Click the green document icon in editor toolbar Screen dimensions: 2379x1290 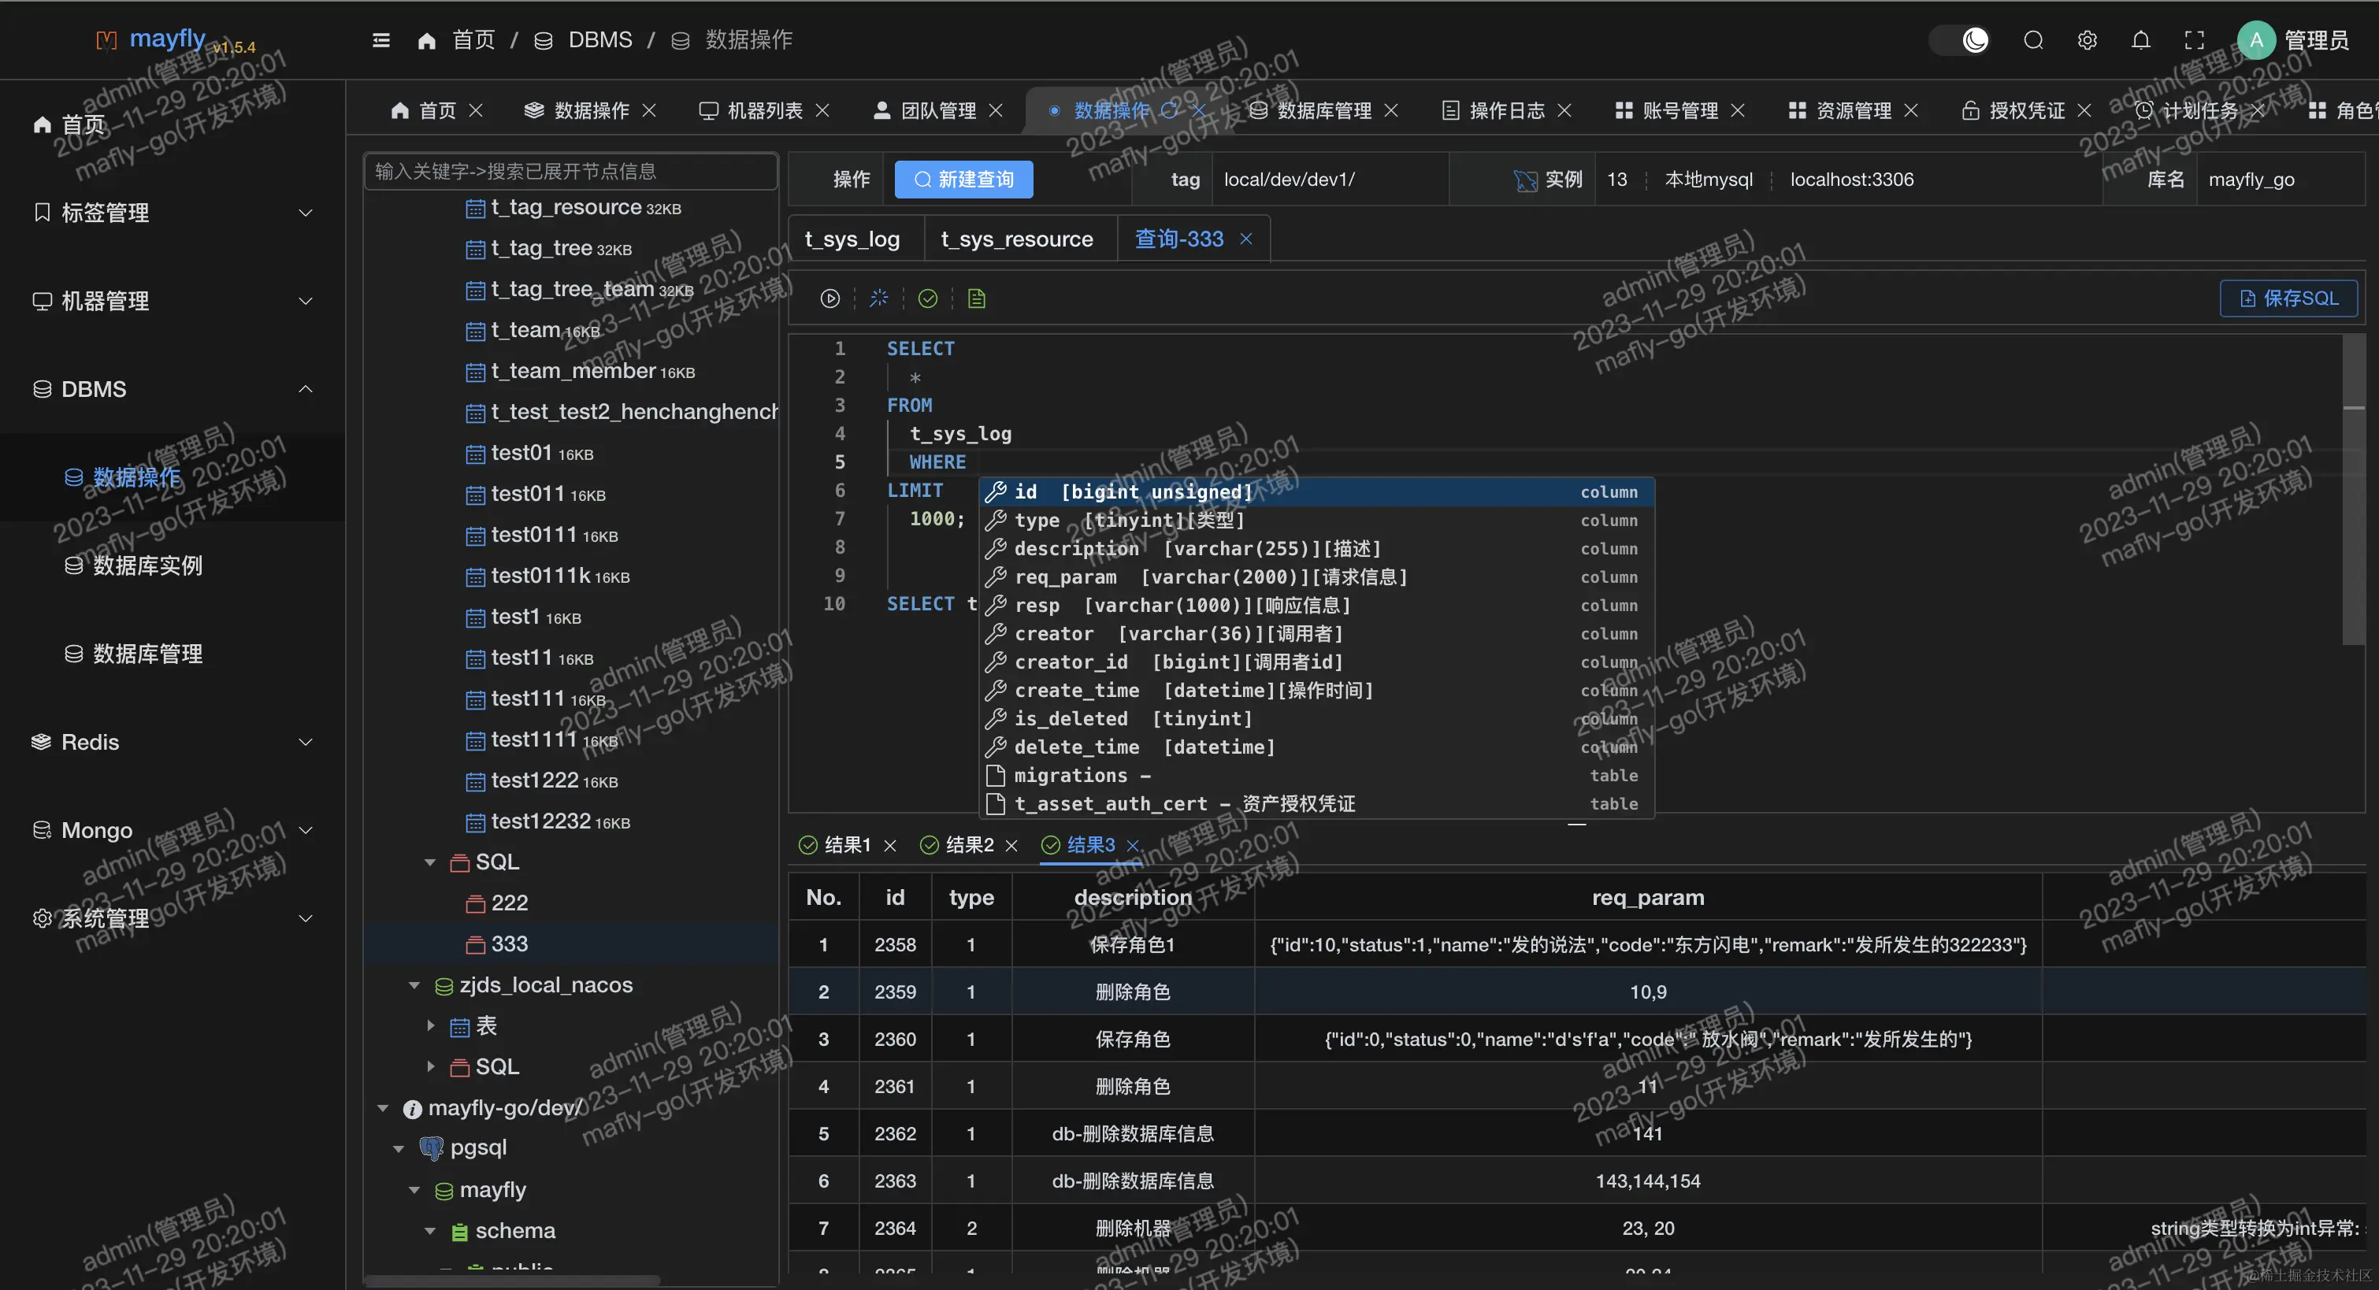pyautogui.click(x=976, y=298)
